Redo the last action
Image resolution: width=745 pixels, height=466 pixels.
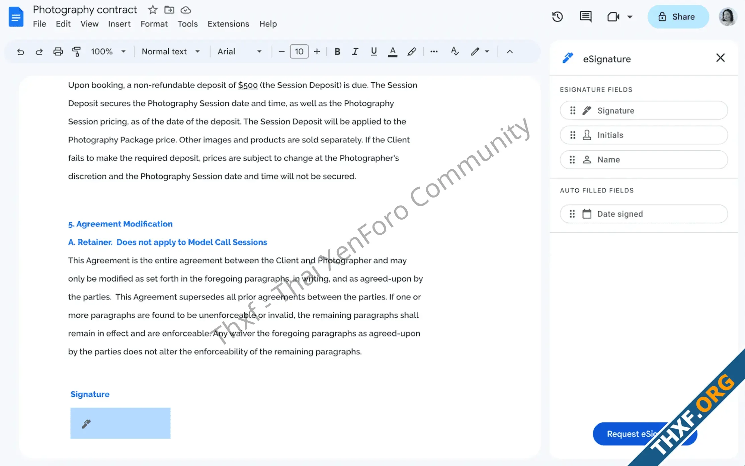coord(39,52)
